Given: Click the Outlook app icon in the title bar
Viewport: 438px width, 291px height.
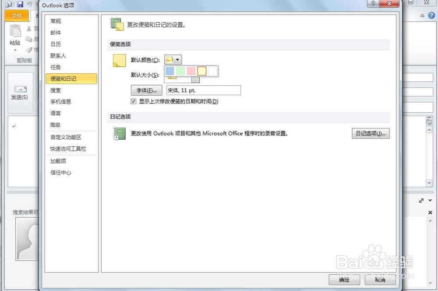Looking at the screenshot, I should pos(9,4).
